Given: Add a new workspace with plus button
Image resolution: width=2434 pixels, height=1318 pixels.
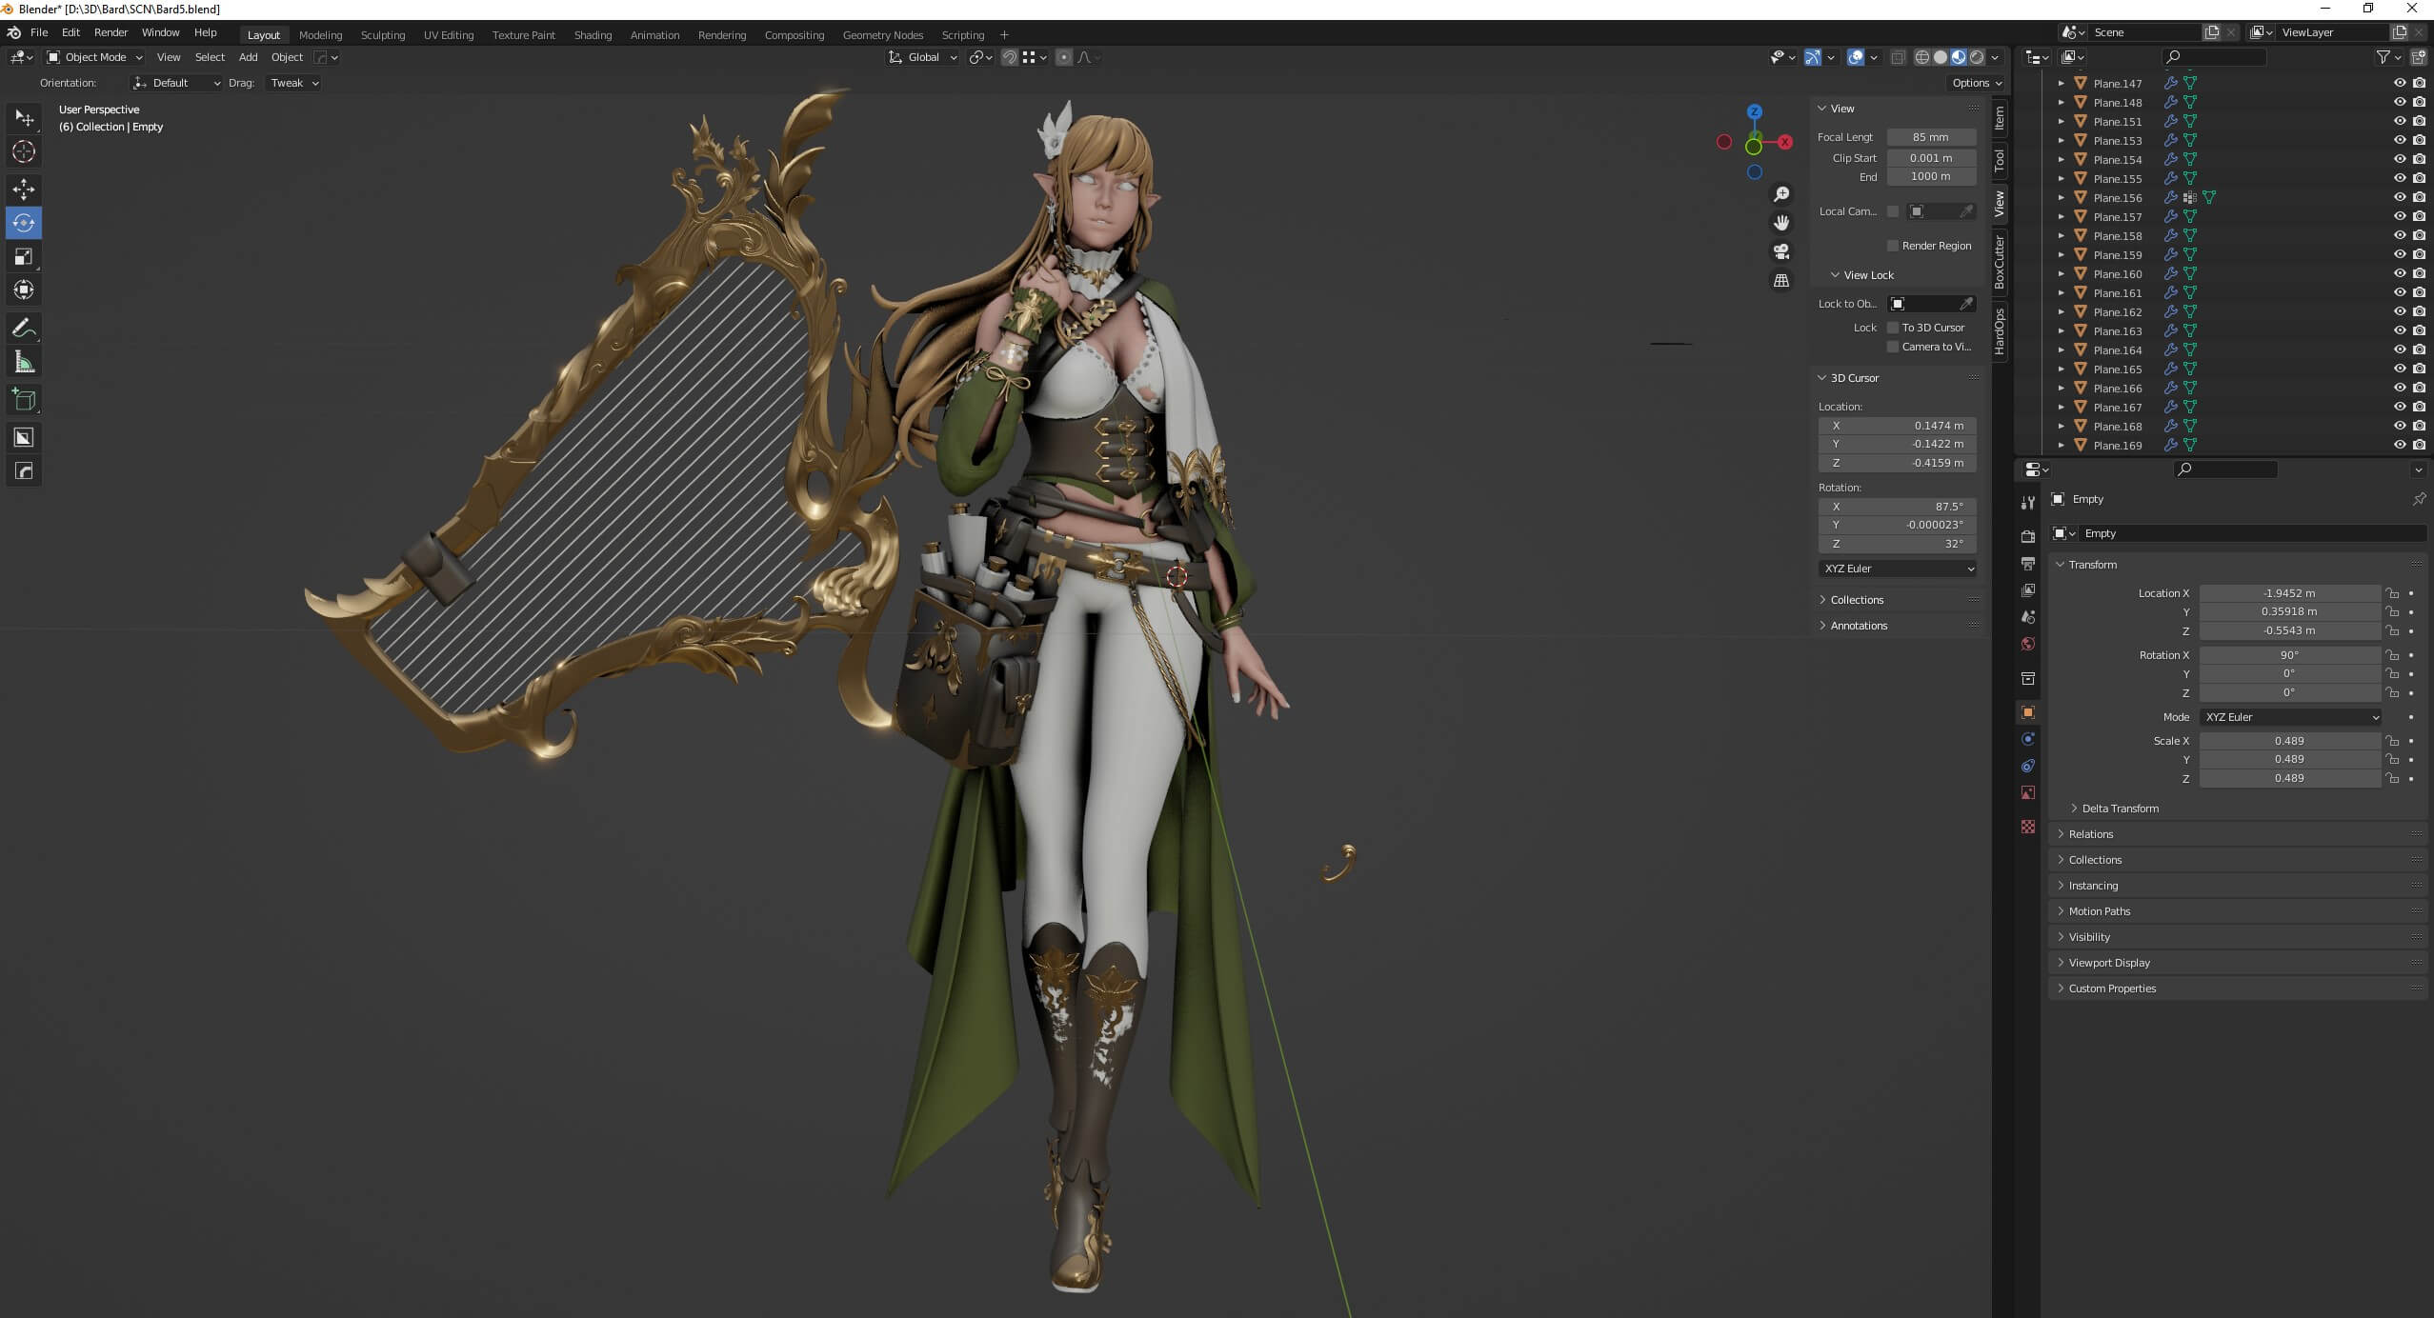Looking at the screenshot, I should (1004, 35).
